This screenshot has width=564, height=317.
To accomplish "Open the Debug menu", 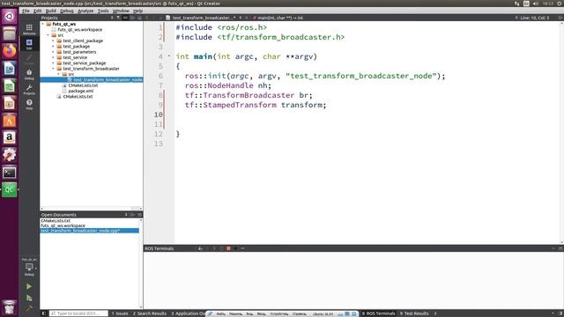I will pyautogui.click(x=67, y=11).
